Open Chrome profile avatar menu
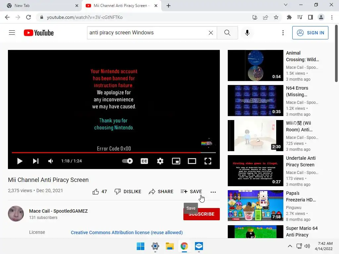Screen dimensions: 339x254 click(321, 17)
